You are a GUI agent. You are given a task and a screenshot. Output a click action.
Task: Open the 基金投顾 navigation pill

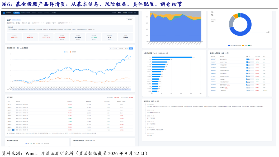pos(17,13)
